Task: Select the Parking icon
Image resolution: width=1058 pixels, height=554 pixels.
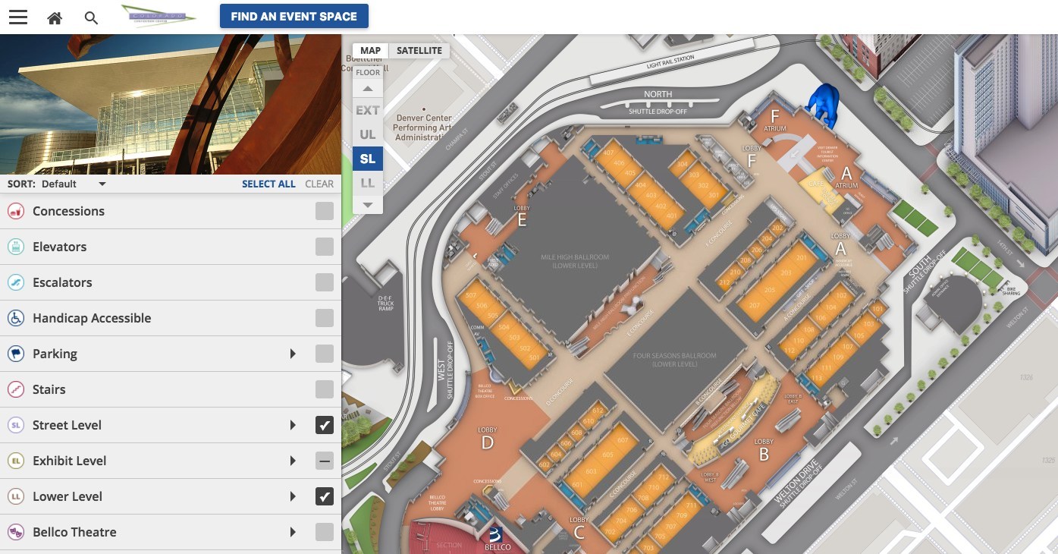Action: (16, 354)
